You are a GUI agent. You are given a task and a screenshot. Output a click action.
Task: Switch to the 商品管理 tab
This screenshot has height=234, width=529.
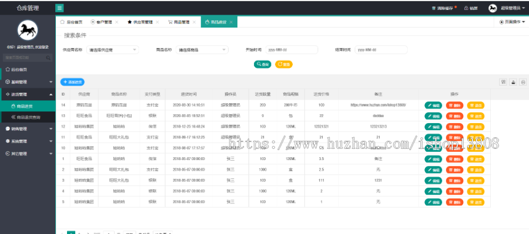click(182, 22)
